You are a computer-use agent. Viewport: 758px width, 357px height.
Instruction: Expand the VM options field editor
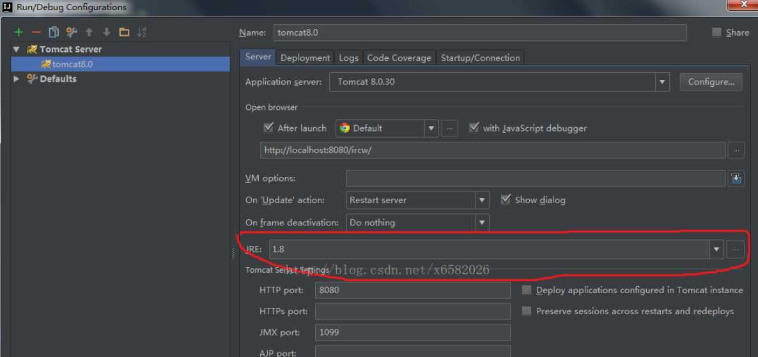736,178
